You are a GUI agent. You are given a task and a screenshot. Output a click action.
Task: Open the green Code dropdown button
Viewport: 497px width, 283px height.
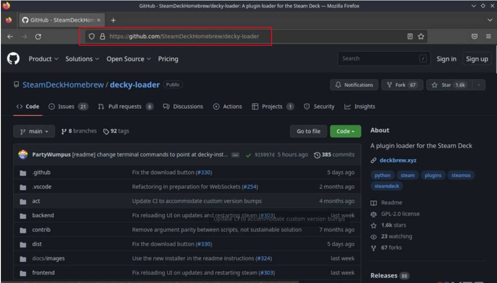click(x=345, y=132)
